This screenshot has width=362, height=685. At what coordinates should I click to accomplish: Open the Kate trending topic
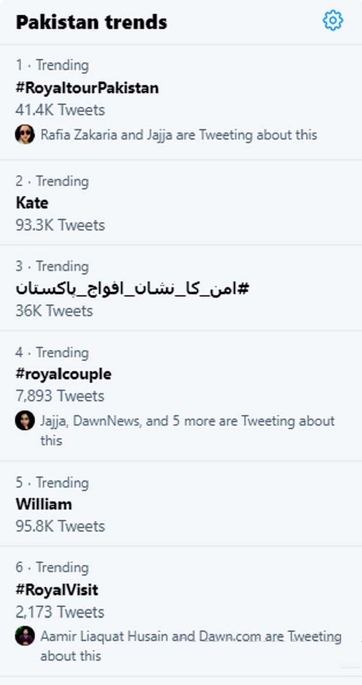tap(32, 203)
